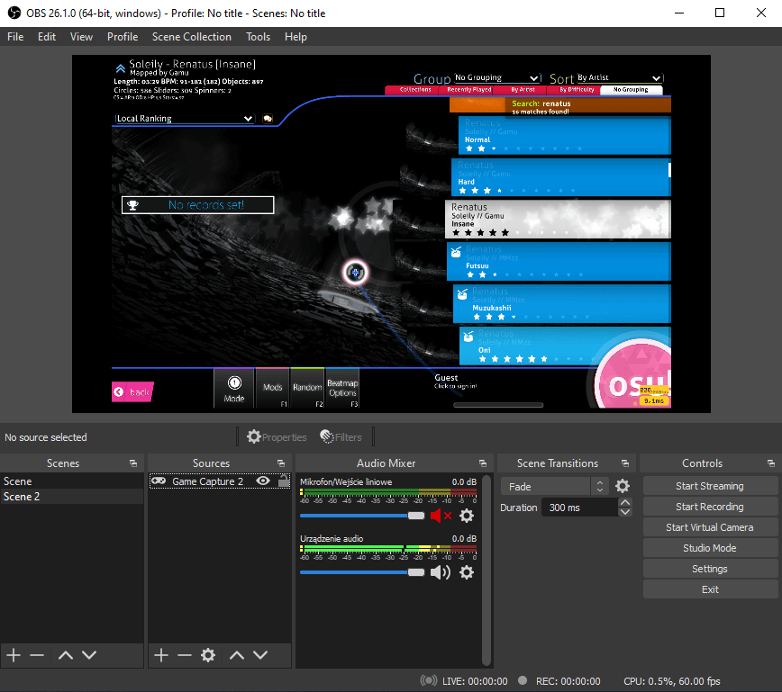Select the Recently Played tab in osu! preview

(468, 90)
